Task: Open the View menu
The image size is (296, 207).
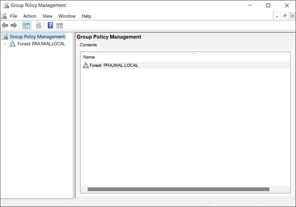Action: coord(47,16)
